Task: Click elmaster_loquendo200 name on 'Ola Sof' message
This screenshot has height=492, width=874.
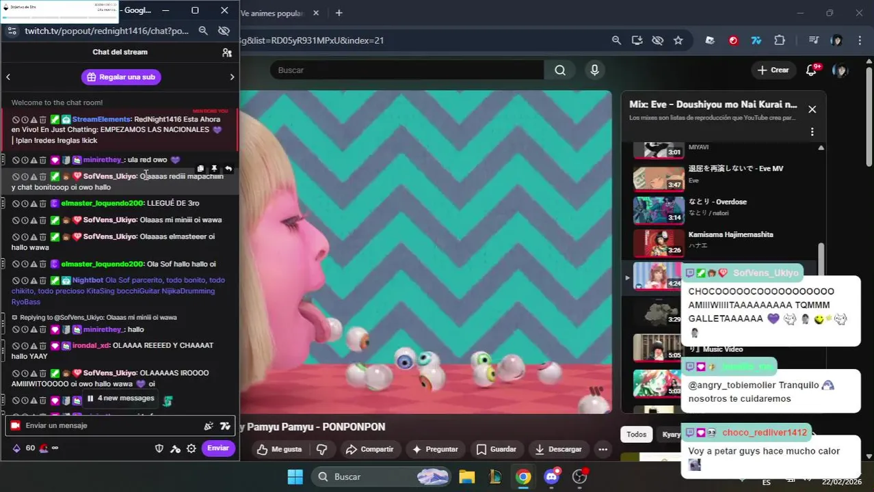Action: pyautogui.click(x=103, y=264)
